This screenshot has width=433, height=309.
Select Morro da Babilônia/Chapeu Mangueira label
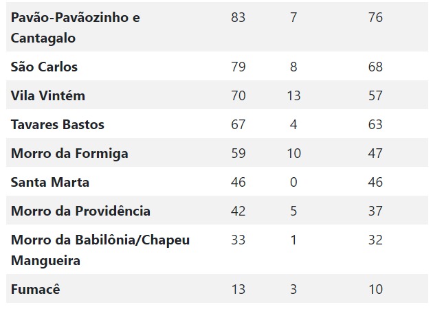tap(100, 250)
